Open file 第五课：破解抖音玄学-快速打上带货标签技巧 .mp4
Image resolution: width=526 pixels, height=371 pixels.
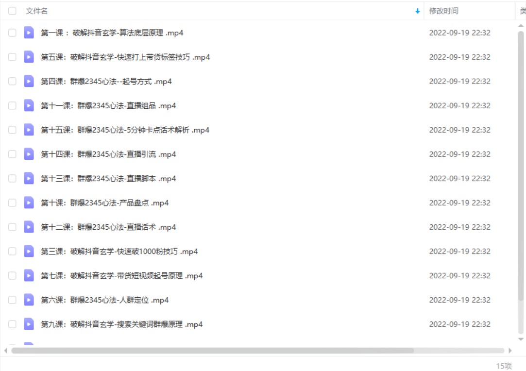pyautogui.click(x=125, y=57)
